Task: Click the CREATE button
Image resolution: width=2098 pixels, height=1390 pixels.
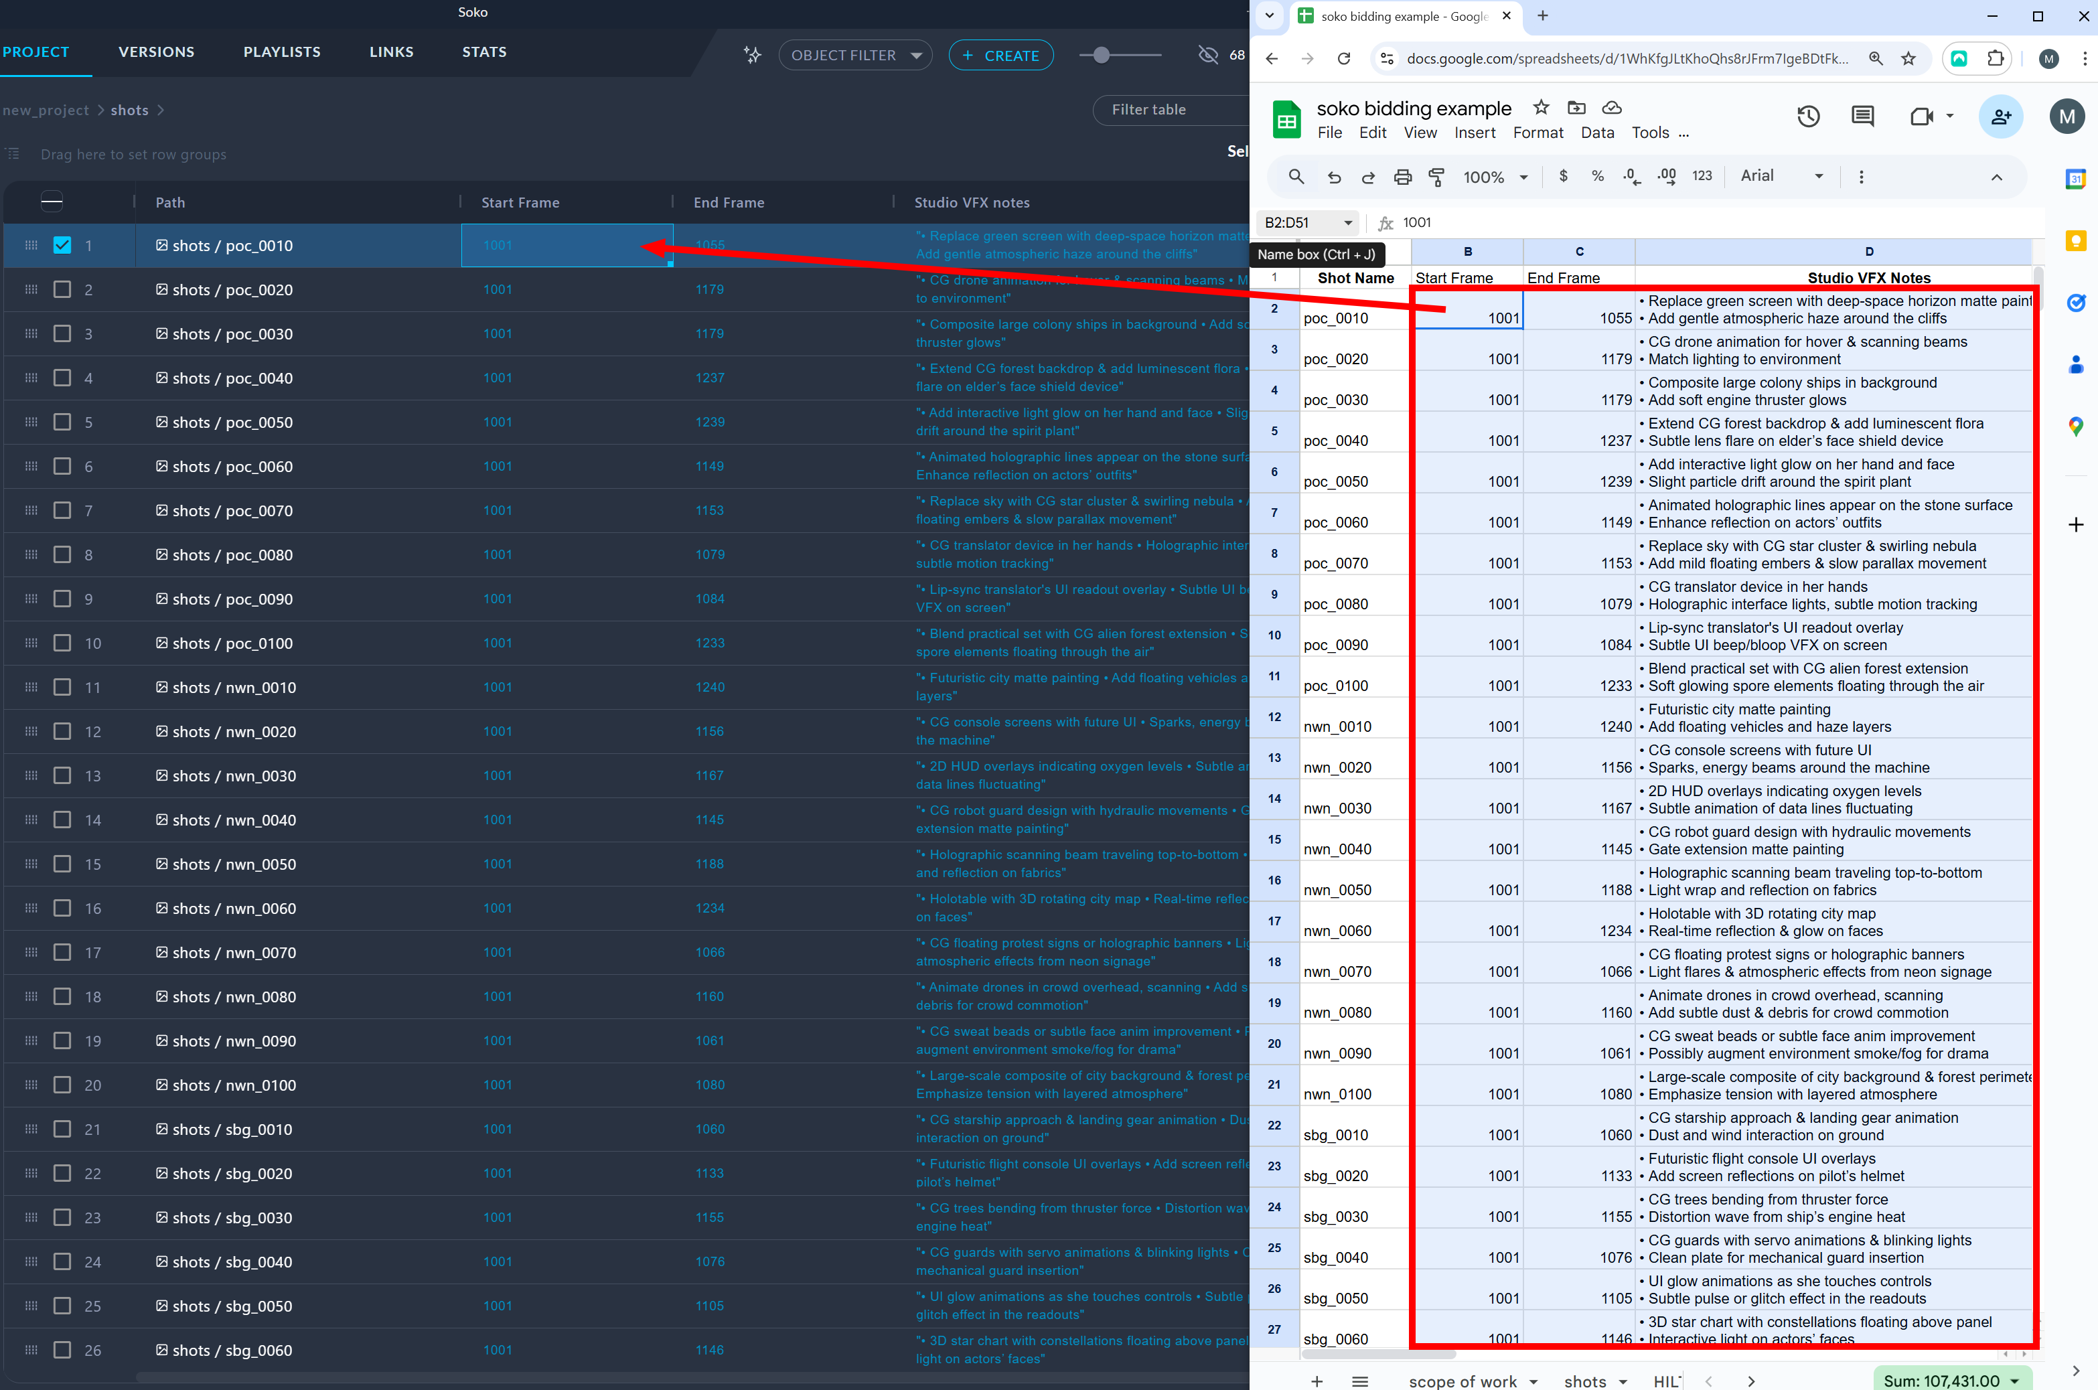Action: pos(1000,55)
